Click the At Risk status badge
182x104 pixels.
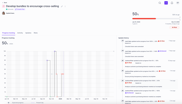174,28
